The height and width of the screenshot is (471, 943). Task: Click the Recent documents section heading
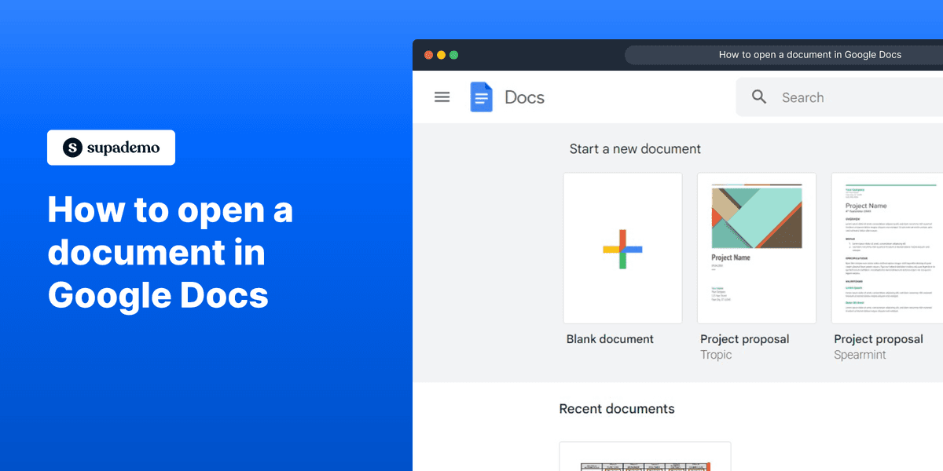click(616, 408)
